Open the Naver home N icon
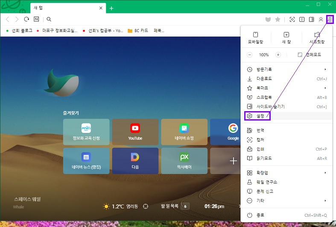Viewport: 336px width, 227px height. (x=36, y=19)
